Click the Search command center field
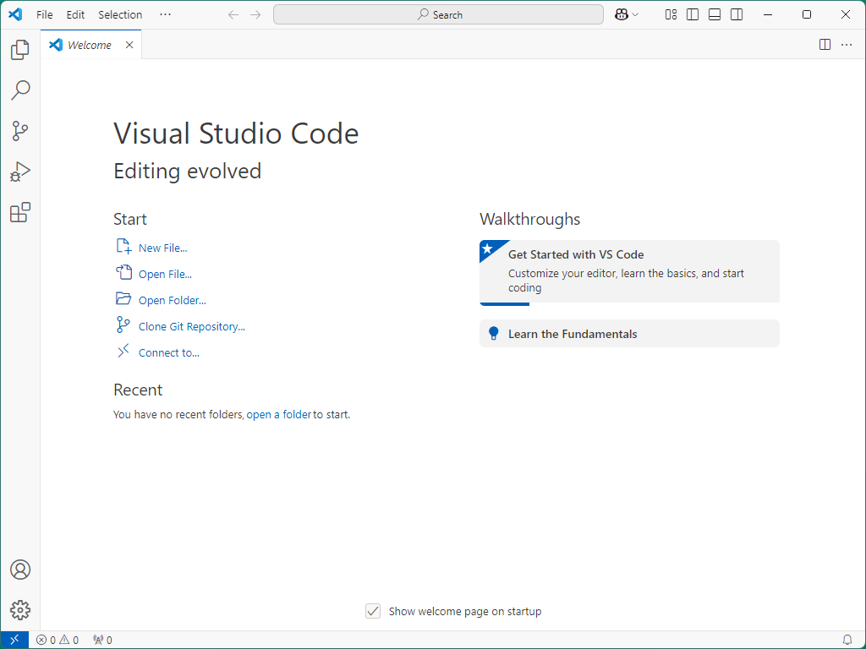 [x=439, y=15]
